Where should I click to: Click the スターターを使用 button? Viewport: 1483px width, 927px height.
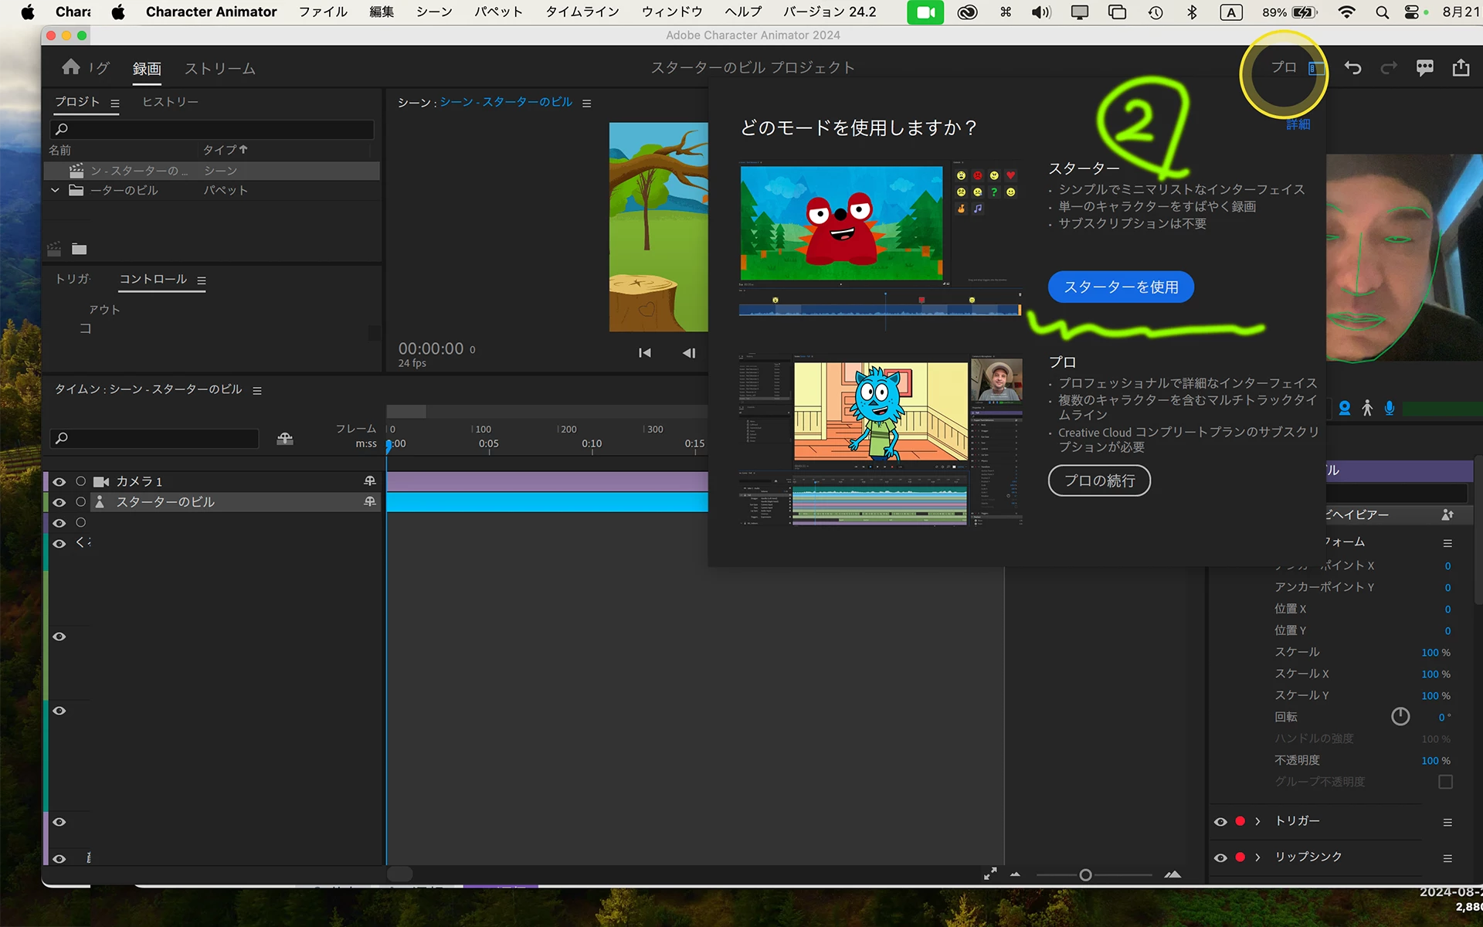coord(1121,287)
